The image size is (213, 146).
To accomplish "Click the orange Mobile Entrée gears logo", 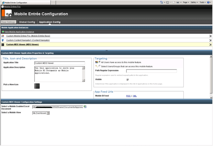I will (x=7, y=14).
